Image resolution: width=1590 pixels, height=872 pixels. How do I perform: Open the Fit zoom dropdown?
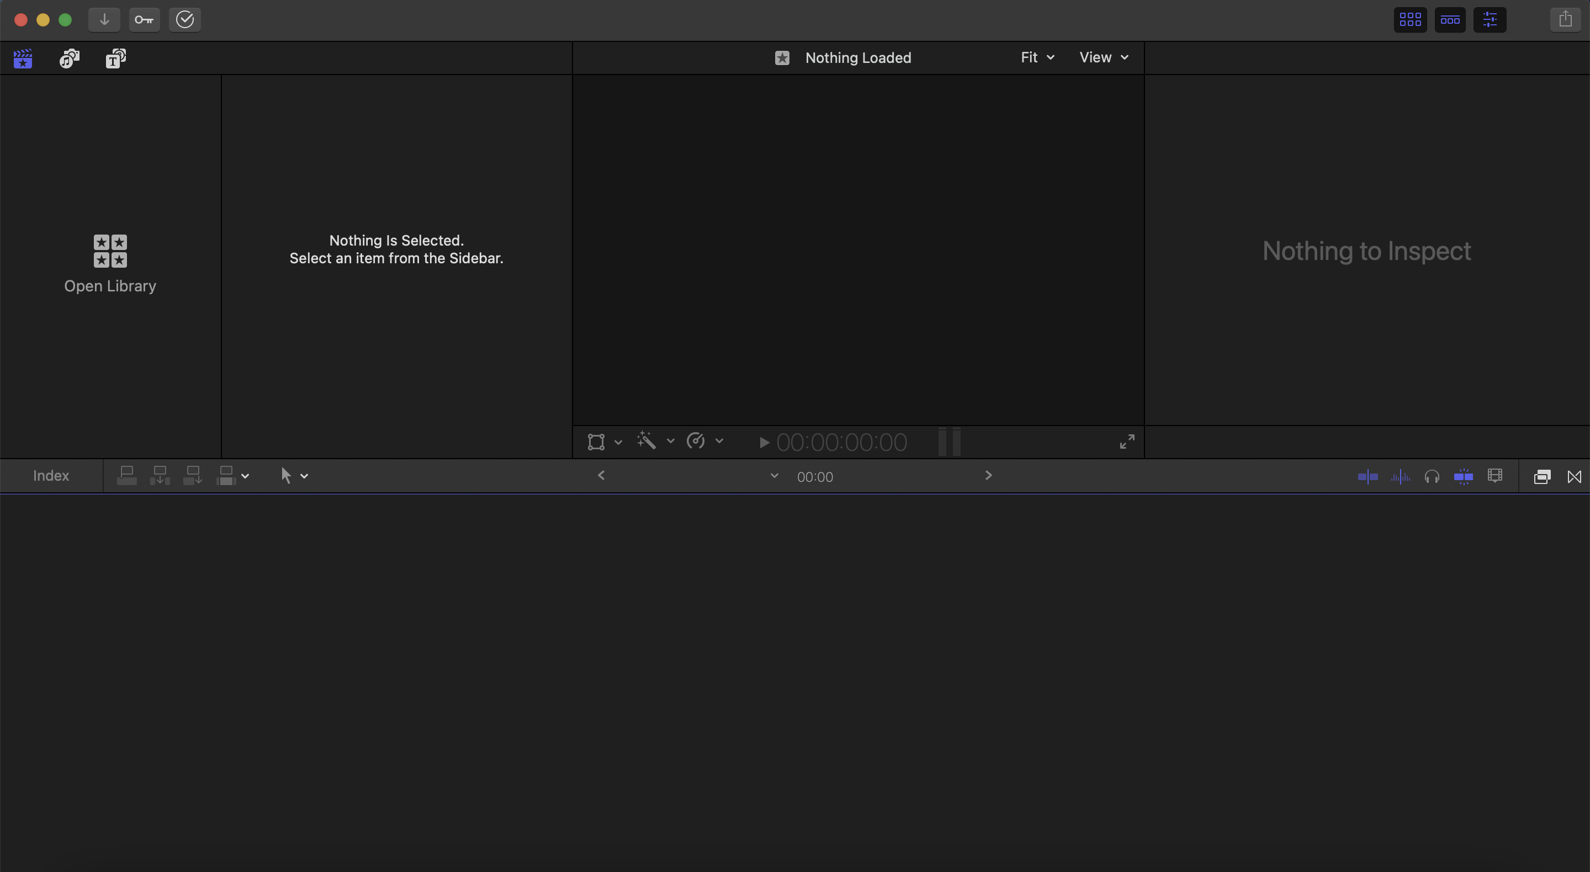coord(1037,57)
